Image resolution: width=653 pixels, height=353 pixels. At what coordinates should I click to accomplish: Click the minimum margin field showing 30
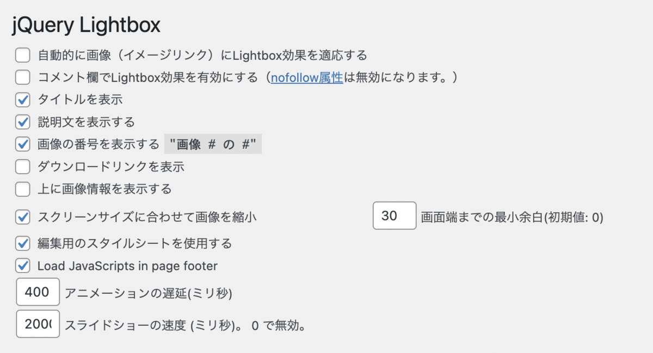[394, 216]
